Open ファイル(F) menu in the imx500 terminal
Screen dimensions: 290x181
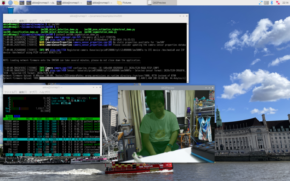coord(10,21)
